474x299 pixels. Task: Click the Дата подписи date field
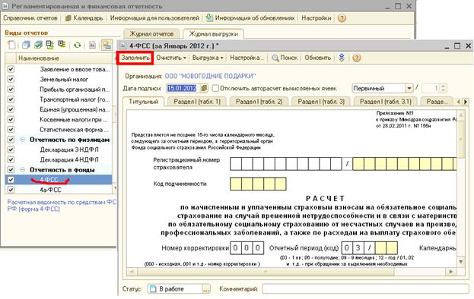coord(183,88)
